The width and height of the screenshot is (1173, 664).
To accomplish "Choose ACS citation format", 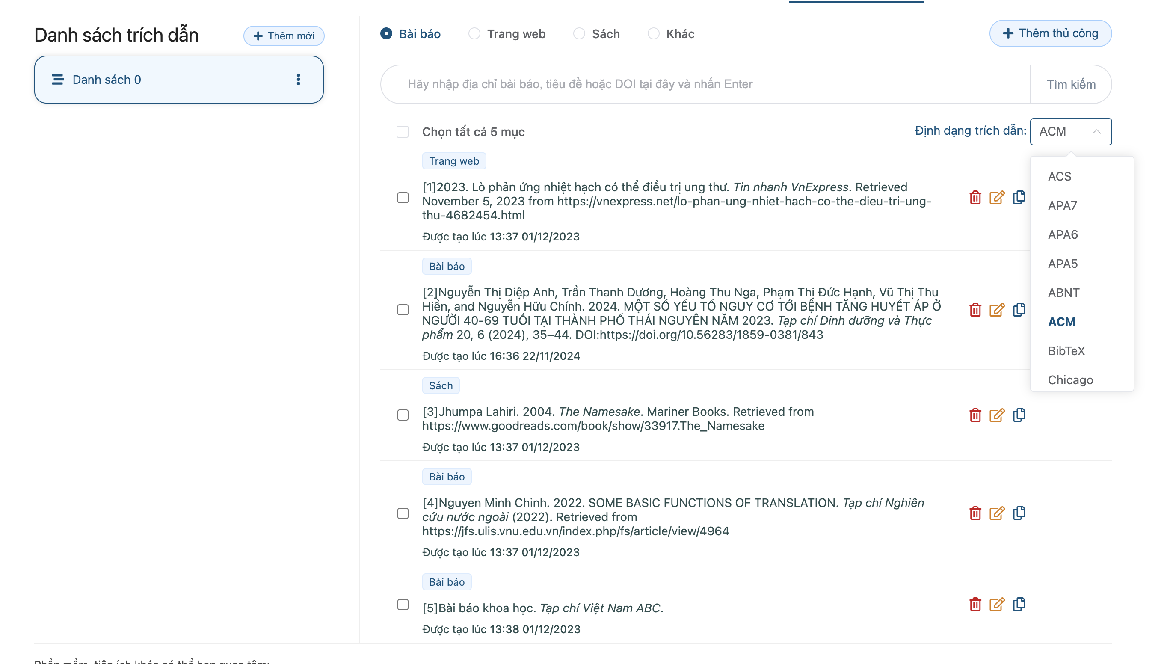I will [x=1082, y=177].
